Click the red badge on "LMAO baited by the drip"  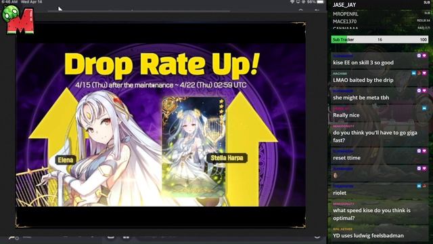[419, 73]
